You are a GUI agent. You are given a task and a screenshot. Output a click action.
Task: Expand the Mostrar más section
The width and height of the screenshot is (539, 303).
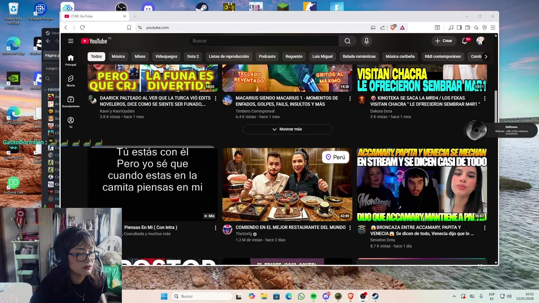pos(287,129)
